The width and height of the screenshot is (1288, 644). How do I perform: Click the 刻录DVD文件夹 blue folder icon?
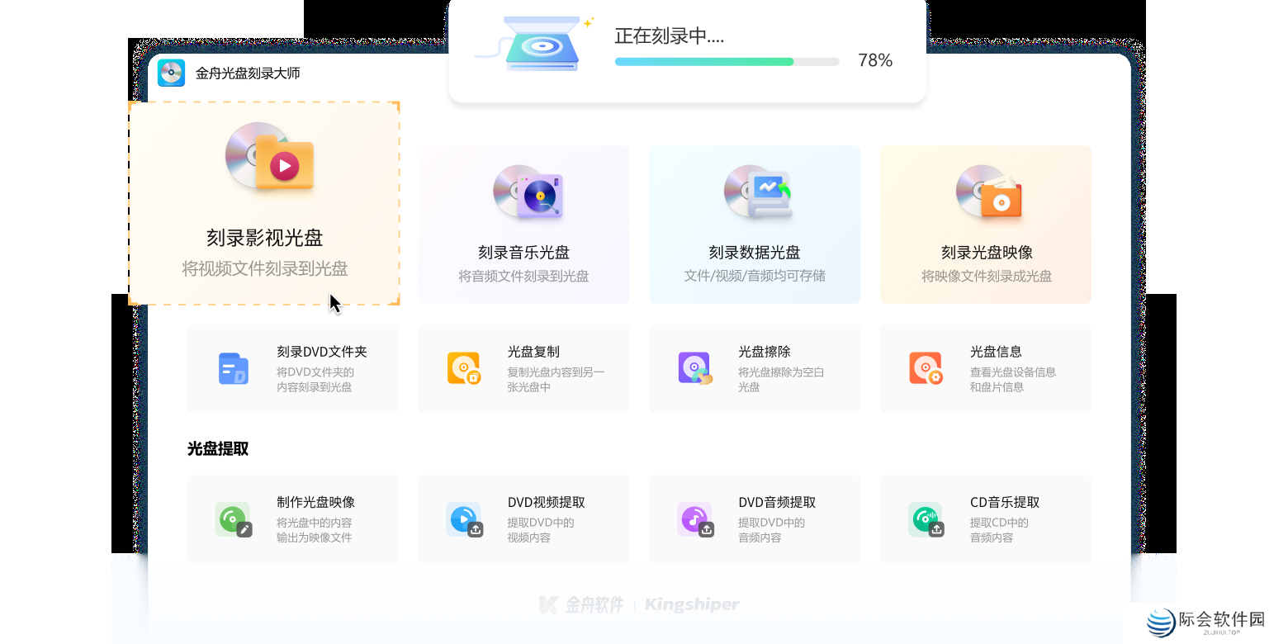click(234, 368)
